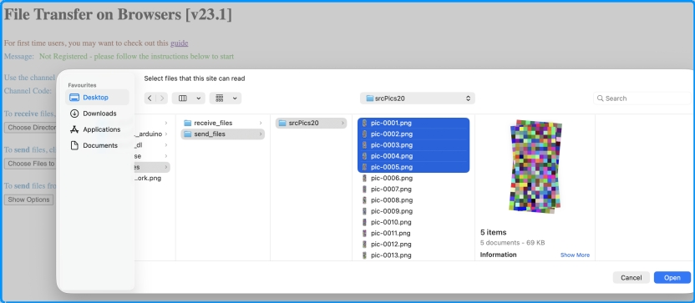The image size is (695, 303).
Task: Switch to column view icon
Action: click(x=183, y=98)
